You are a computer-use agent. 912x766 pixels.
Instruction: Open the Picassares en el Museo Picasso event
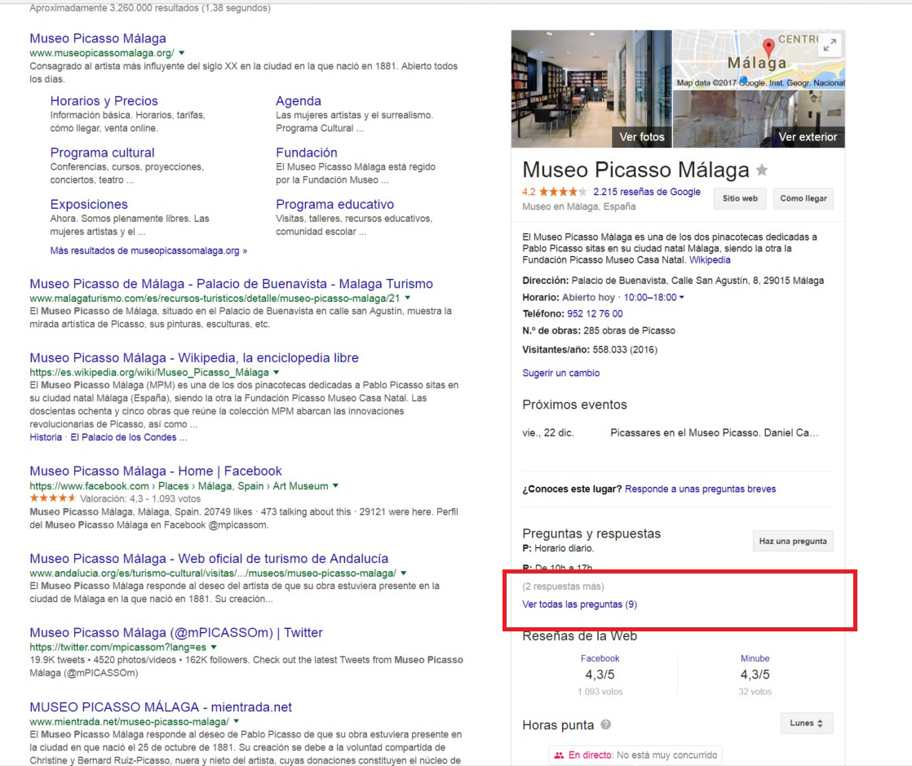[x=715, y=432]
